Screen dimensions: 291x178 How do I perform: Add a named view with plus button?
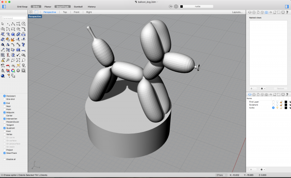[x=251, y=89]
